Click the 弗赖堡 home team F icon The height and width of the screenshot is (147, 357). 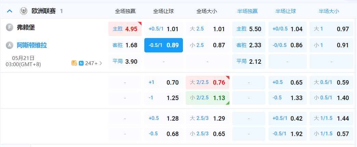[x=10, y=28]
